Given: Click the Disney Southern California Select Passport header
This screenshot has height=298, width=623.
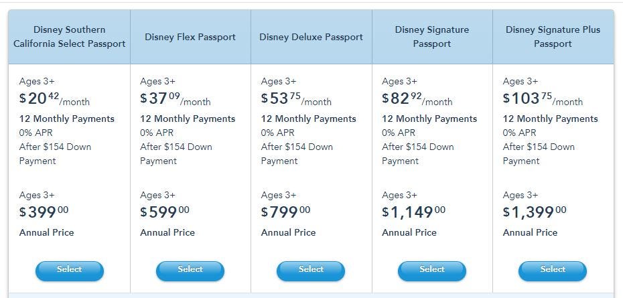Looking at the screenshot, I should [70, 37].
